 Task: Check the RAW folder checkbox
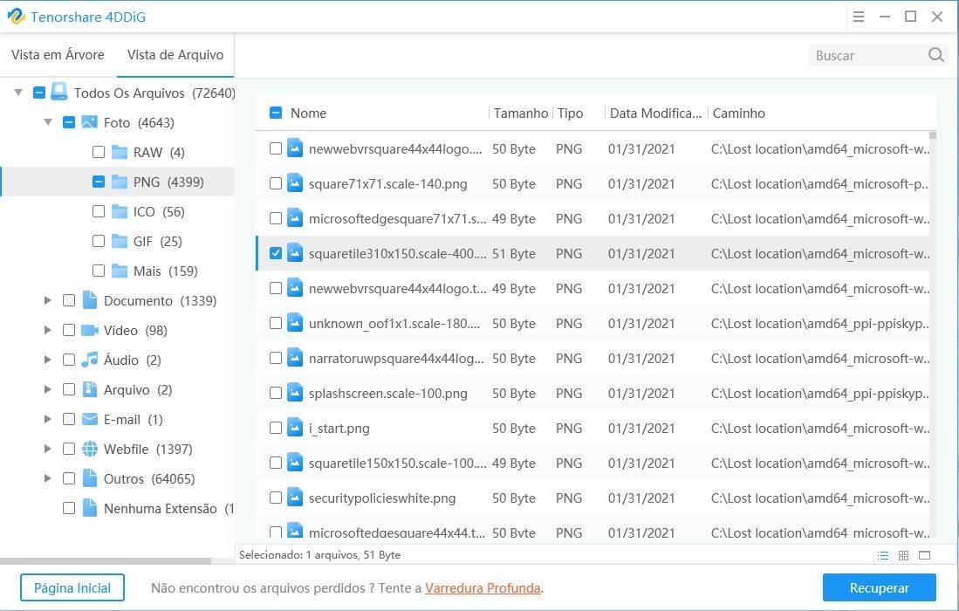point(99,152)
